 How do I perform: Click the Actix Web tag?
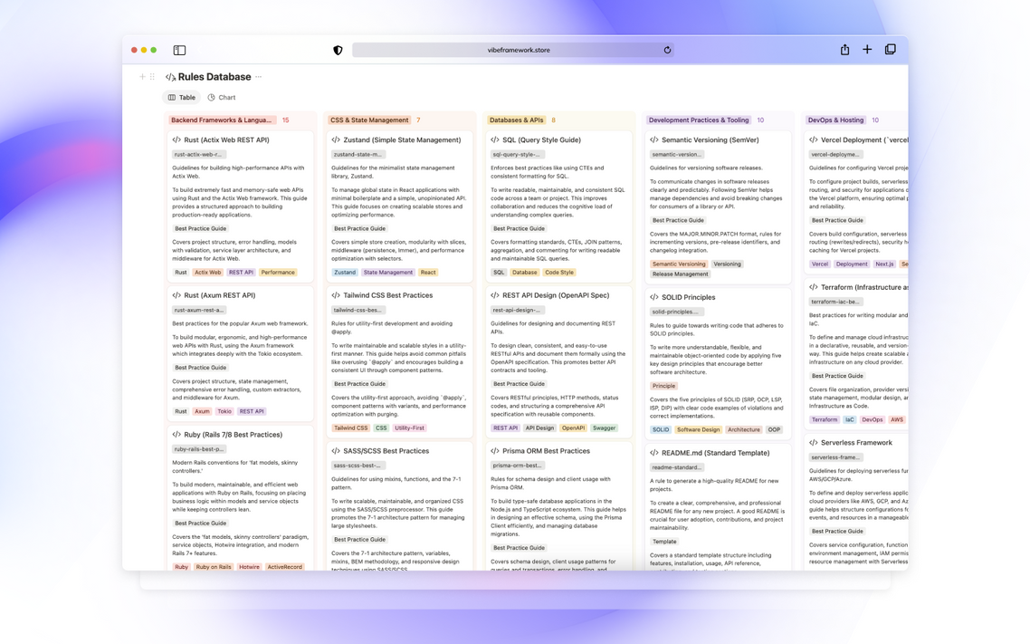click(x=207, y=273)
